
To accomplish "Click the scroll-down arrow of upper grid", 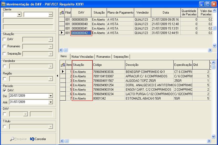I will point(214,45).
